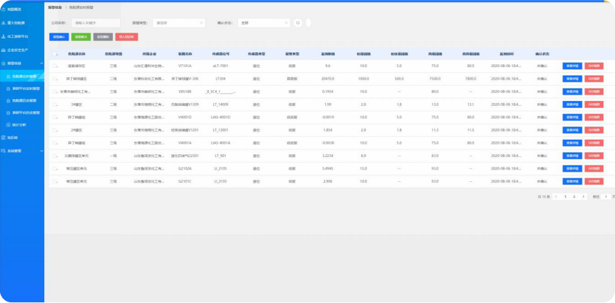The image size is (615, 303).
Task: Click the blue 报警确认 button
Action: pos(59,37)
